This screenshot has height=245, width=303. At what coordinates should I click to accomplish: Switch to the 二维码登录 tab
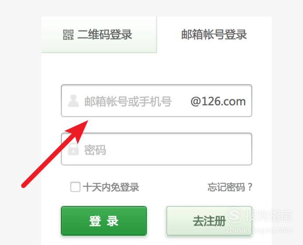[x=99, y=35]
